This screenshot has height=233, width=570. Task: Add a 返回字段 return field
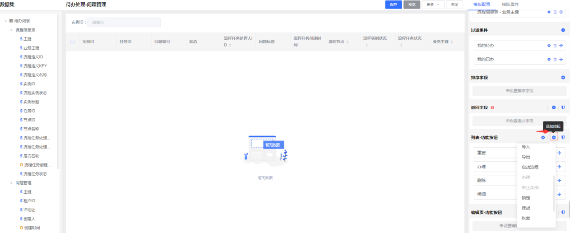click(x=554, y=107)
